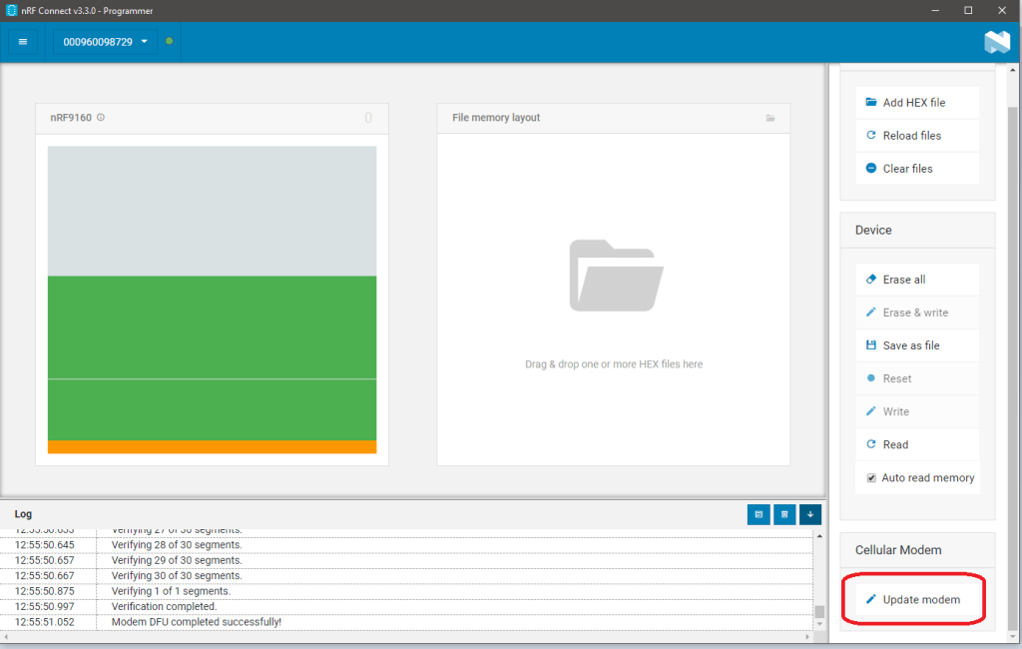The height and width of the screenshot is (649, 1022).
Task: Click Read in Device panel
Action: coord(894,444)
